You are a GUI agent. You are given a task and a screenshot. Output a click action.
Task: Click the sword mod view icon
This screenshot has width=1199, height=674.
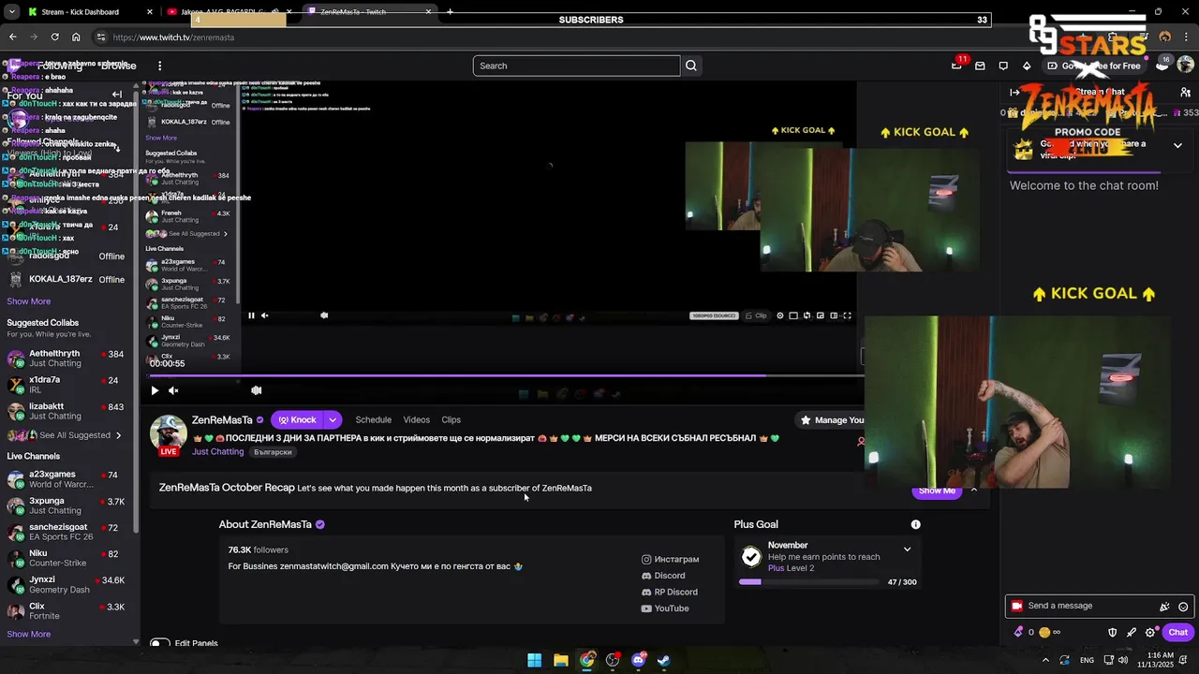tap(1132, 633)
